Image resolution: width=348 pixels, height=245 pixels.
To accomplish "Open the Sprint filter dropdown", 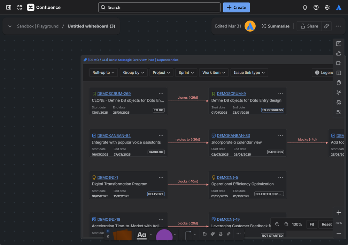I will tap(186, 73).
